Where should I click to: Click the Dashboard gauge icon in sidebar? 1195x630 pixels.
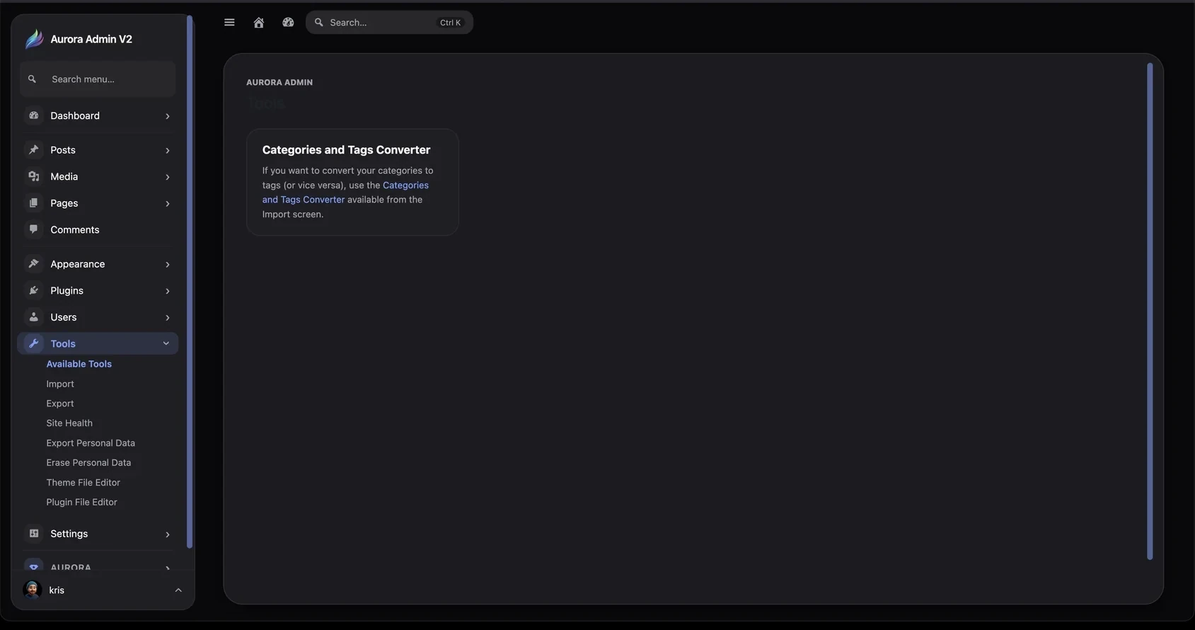tap(33, 115)
